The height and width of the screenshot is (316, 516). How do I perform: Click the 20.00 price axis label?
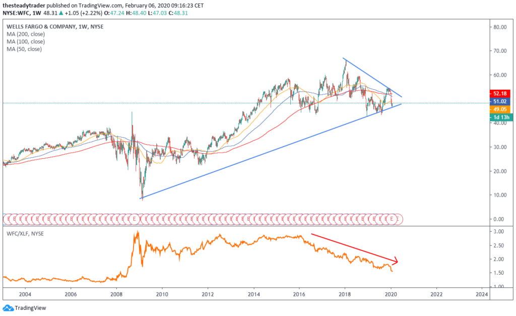click(x=499, y=171)
